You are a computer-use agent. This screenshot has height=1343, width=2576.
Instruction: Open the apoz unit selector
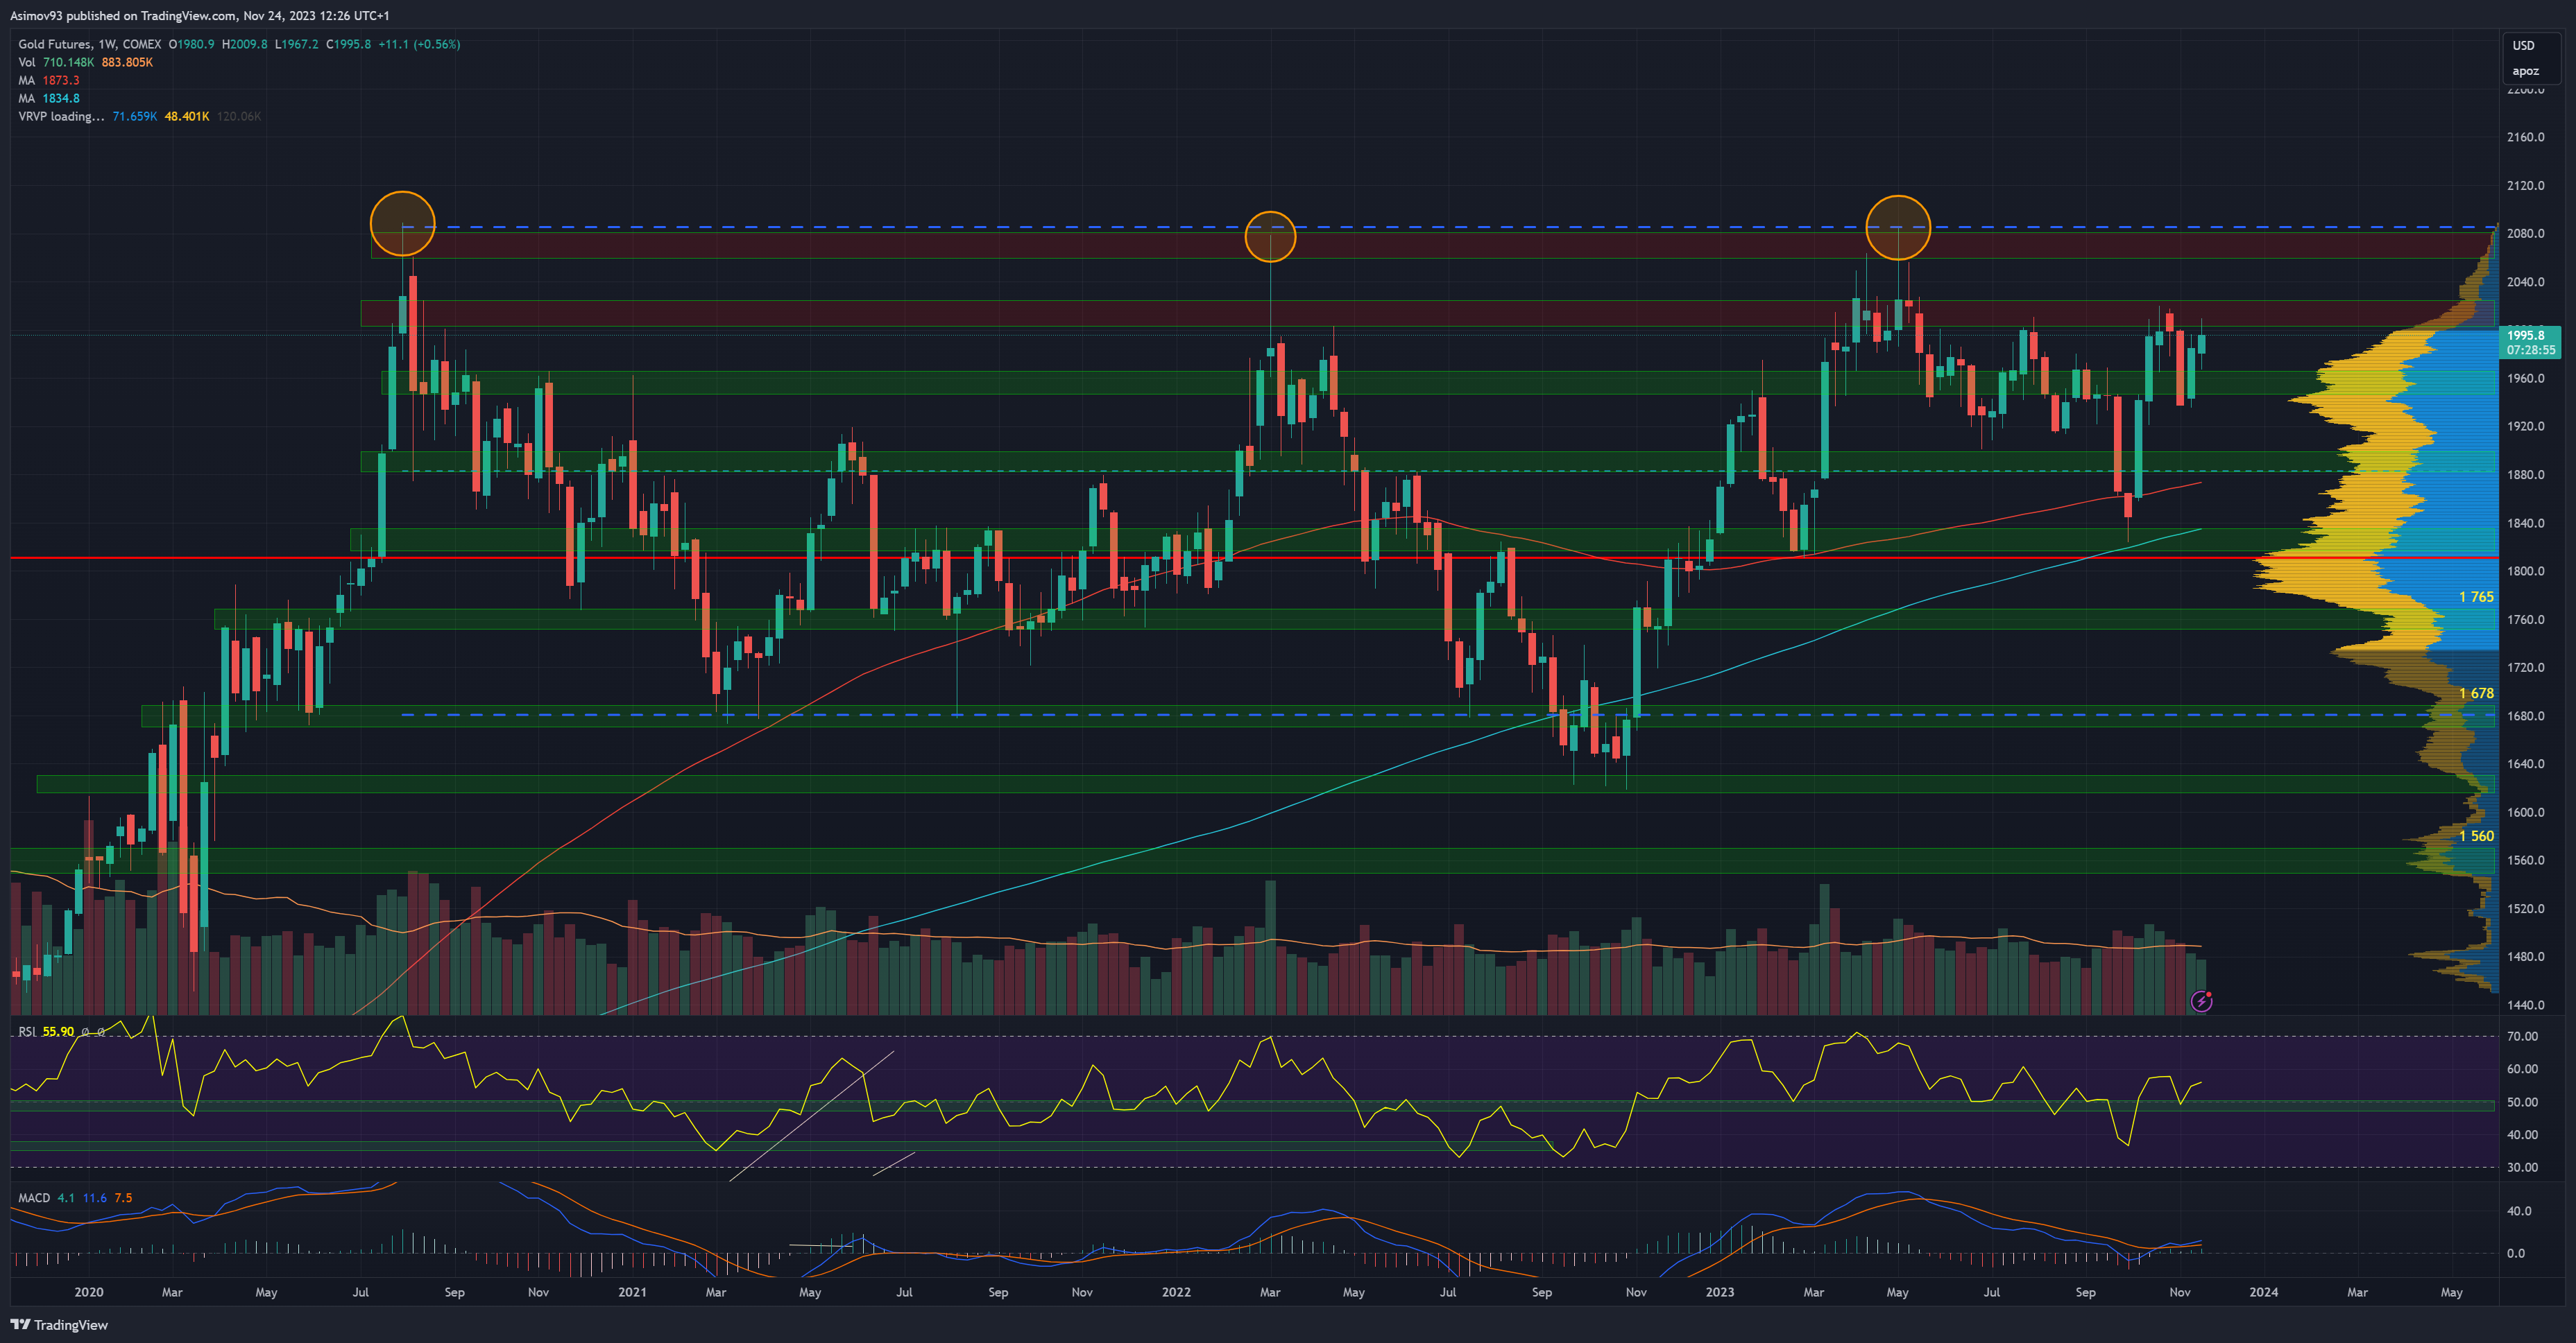point(2525,71)
